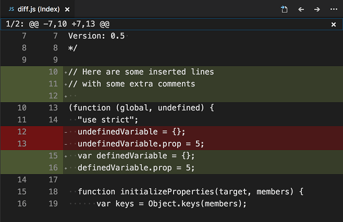Image resolution: width=343 pixels, height=222 pixels.
Task: Click inserted line "// Here are some inserted lines"
Action: click(x=141, y=72)
